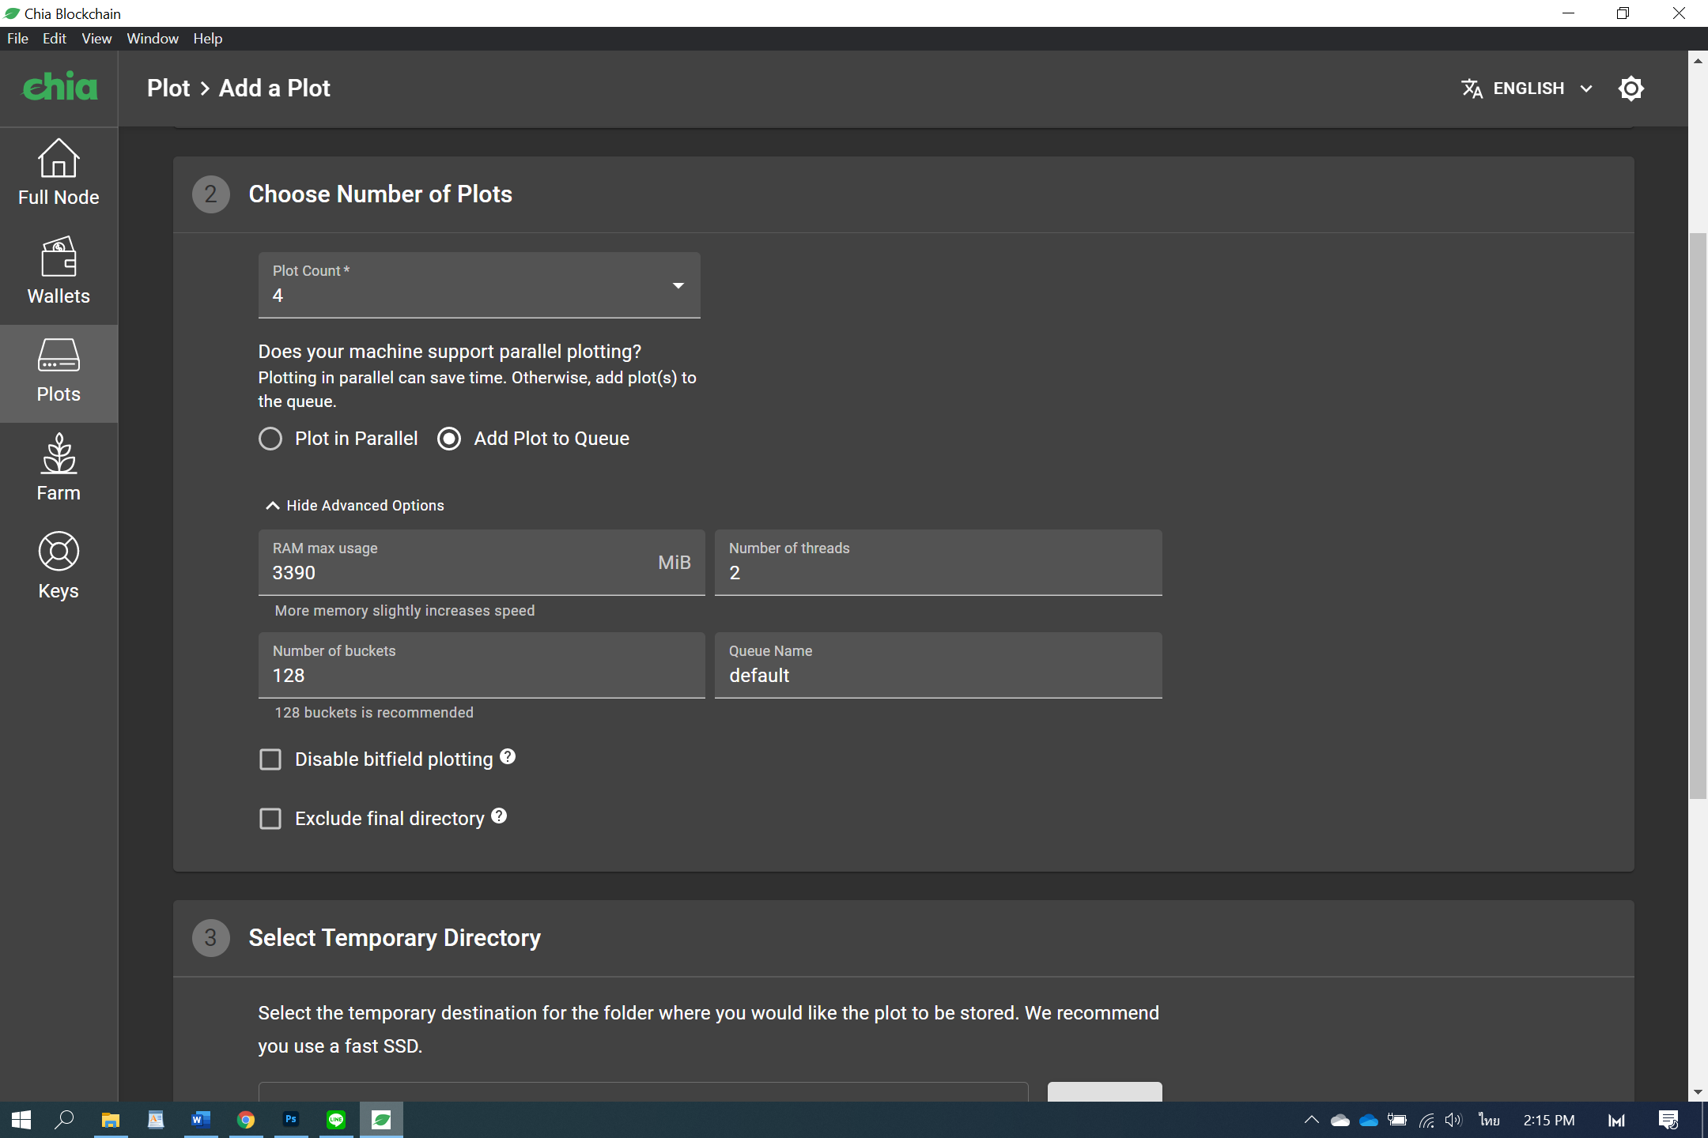The image size is (1708, 1138).
Task: Click the RAM max usage field
Action: point(482,563)
